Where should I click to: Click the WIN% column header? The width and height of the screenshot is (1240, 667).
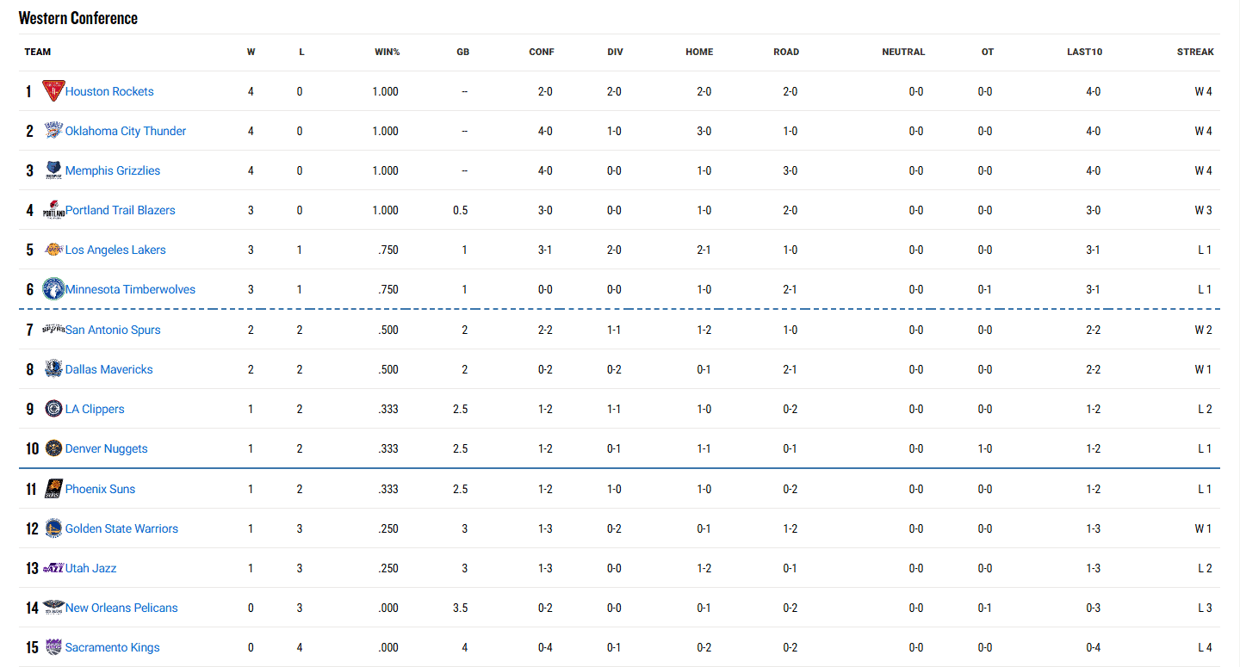point(387,52)
